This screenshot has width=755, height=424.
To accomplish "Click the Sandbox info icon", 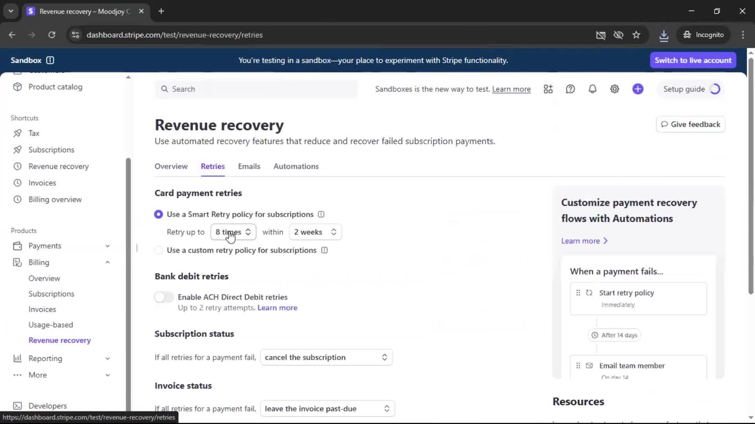I will (x=50, y=60).
